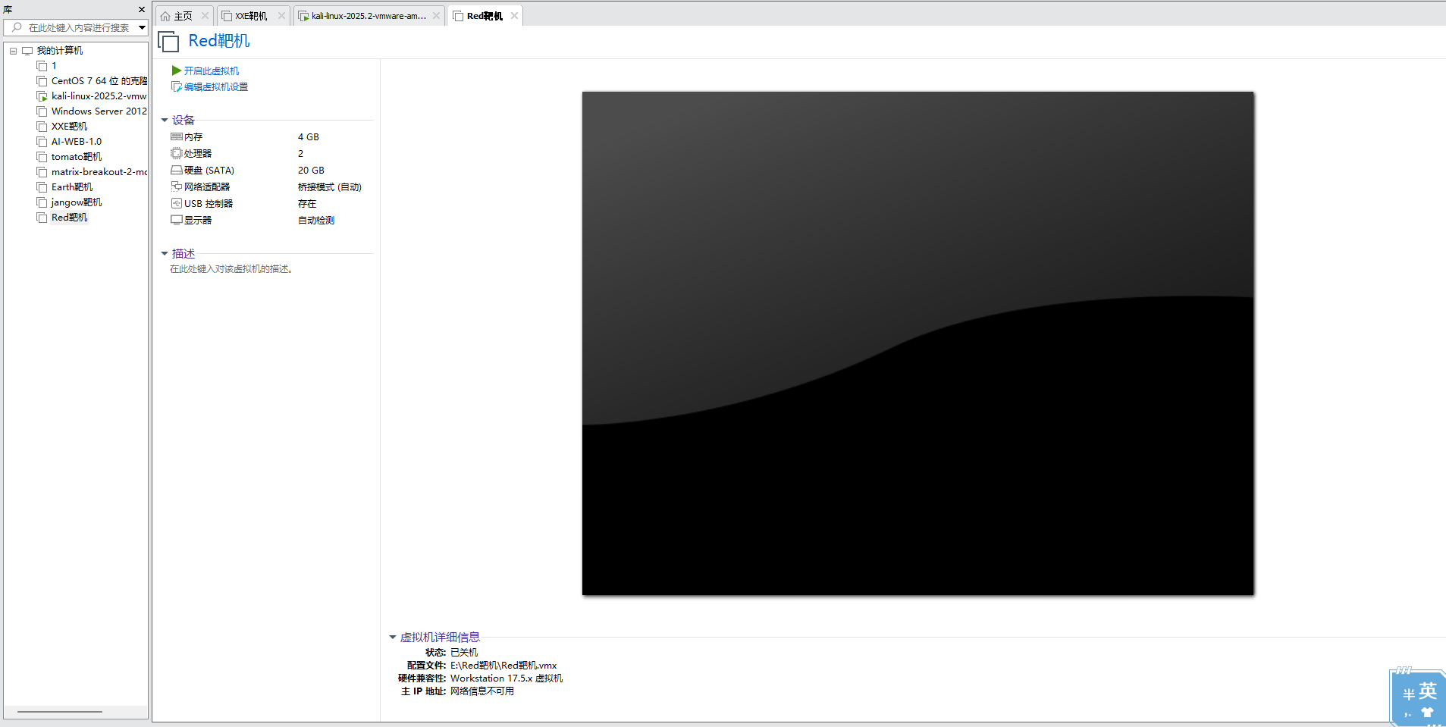1446x727 pixels.
Task: Click the Windows Server 2012 VM icon
Action: click(x=42, y=111)
